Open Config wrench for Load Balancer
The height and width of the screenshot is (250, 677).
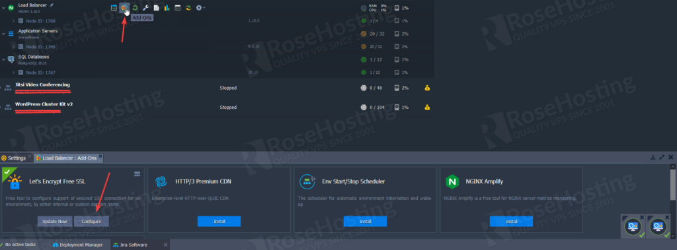click(145, 8)
